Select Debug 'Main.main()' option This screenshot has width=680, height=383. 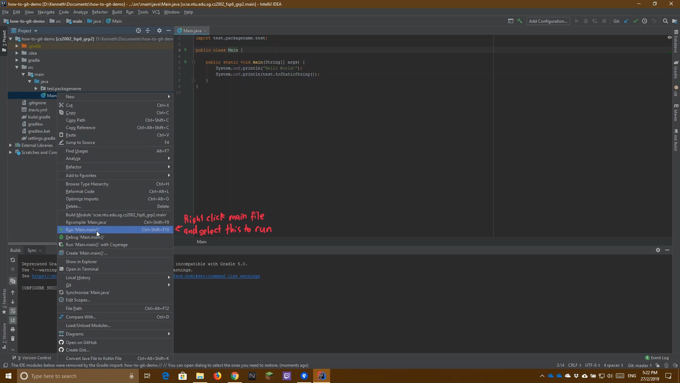click(85, 237)
